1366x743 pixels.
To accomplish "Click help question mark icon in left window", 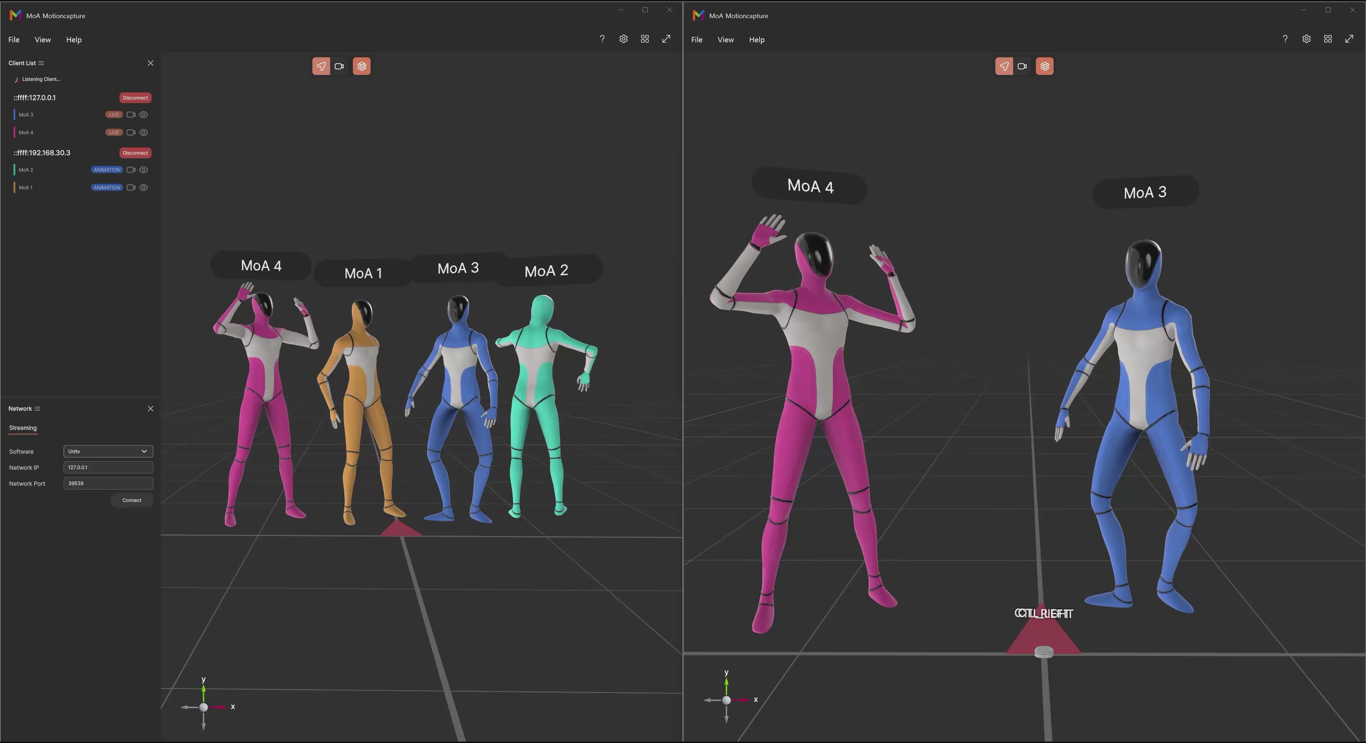I will coord(602,39).
